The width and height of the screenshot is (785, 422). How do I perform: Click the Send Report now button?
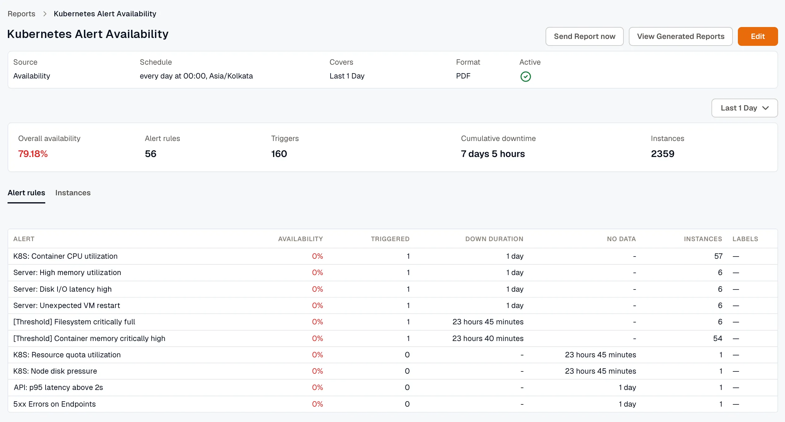pyautogui.click(x=585, y=36)
